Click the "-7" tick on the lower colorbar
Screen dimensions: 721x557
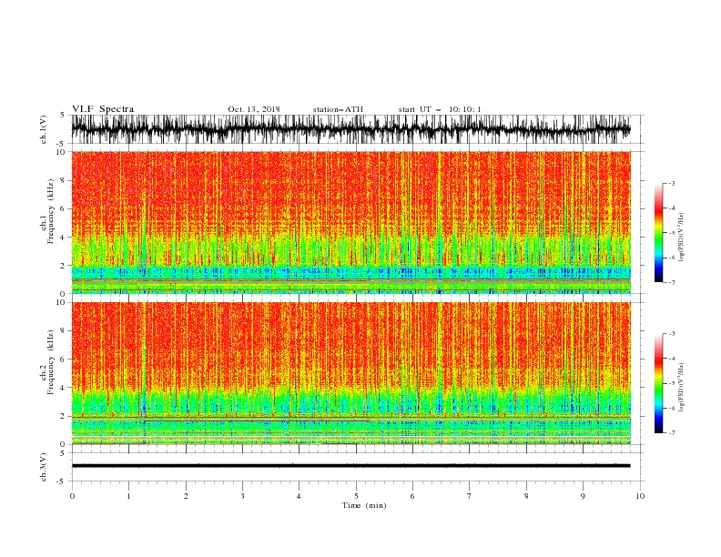tap(672, 432)
